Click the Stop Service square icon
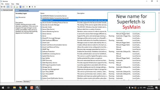 pyautogui.click(x=29, y=7)
